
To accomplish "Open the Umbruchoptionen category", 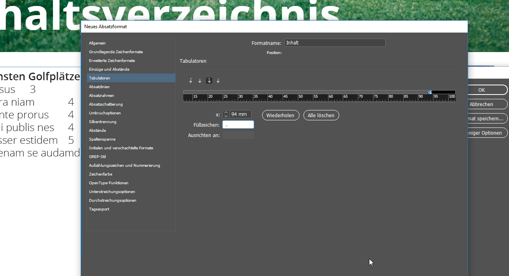I will (131, 113).
